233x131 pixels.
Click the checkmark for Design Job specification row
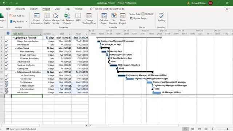[7, 41]
